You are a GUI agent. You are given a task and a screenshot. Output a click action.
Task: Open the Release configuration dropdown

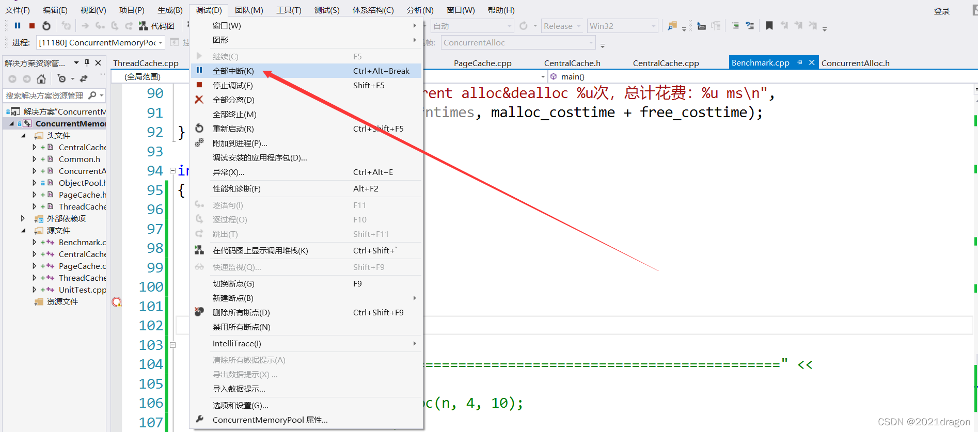(562, 26)
